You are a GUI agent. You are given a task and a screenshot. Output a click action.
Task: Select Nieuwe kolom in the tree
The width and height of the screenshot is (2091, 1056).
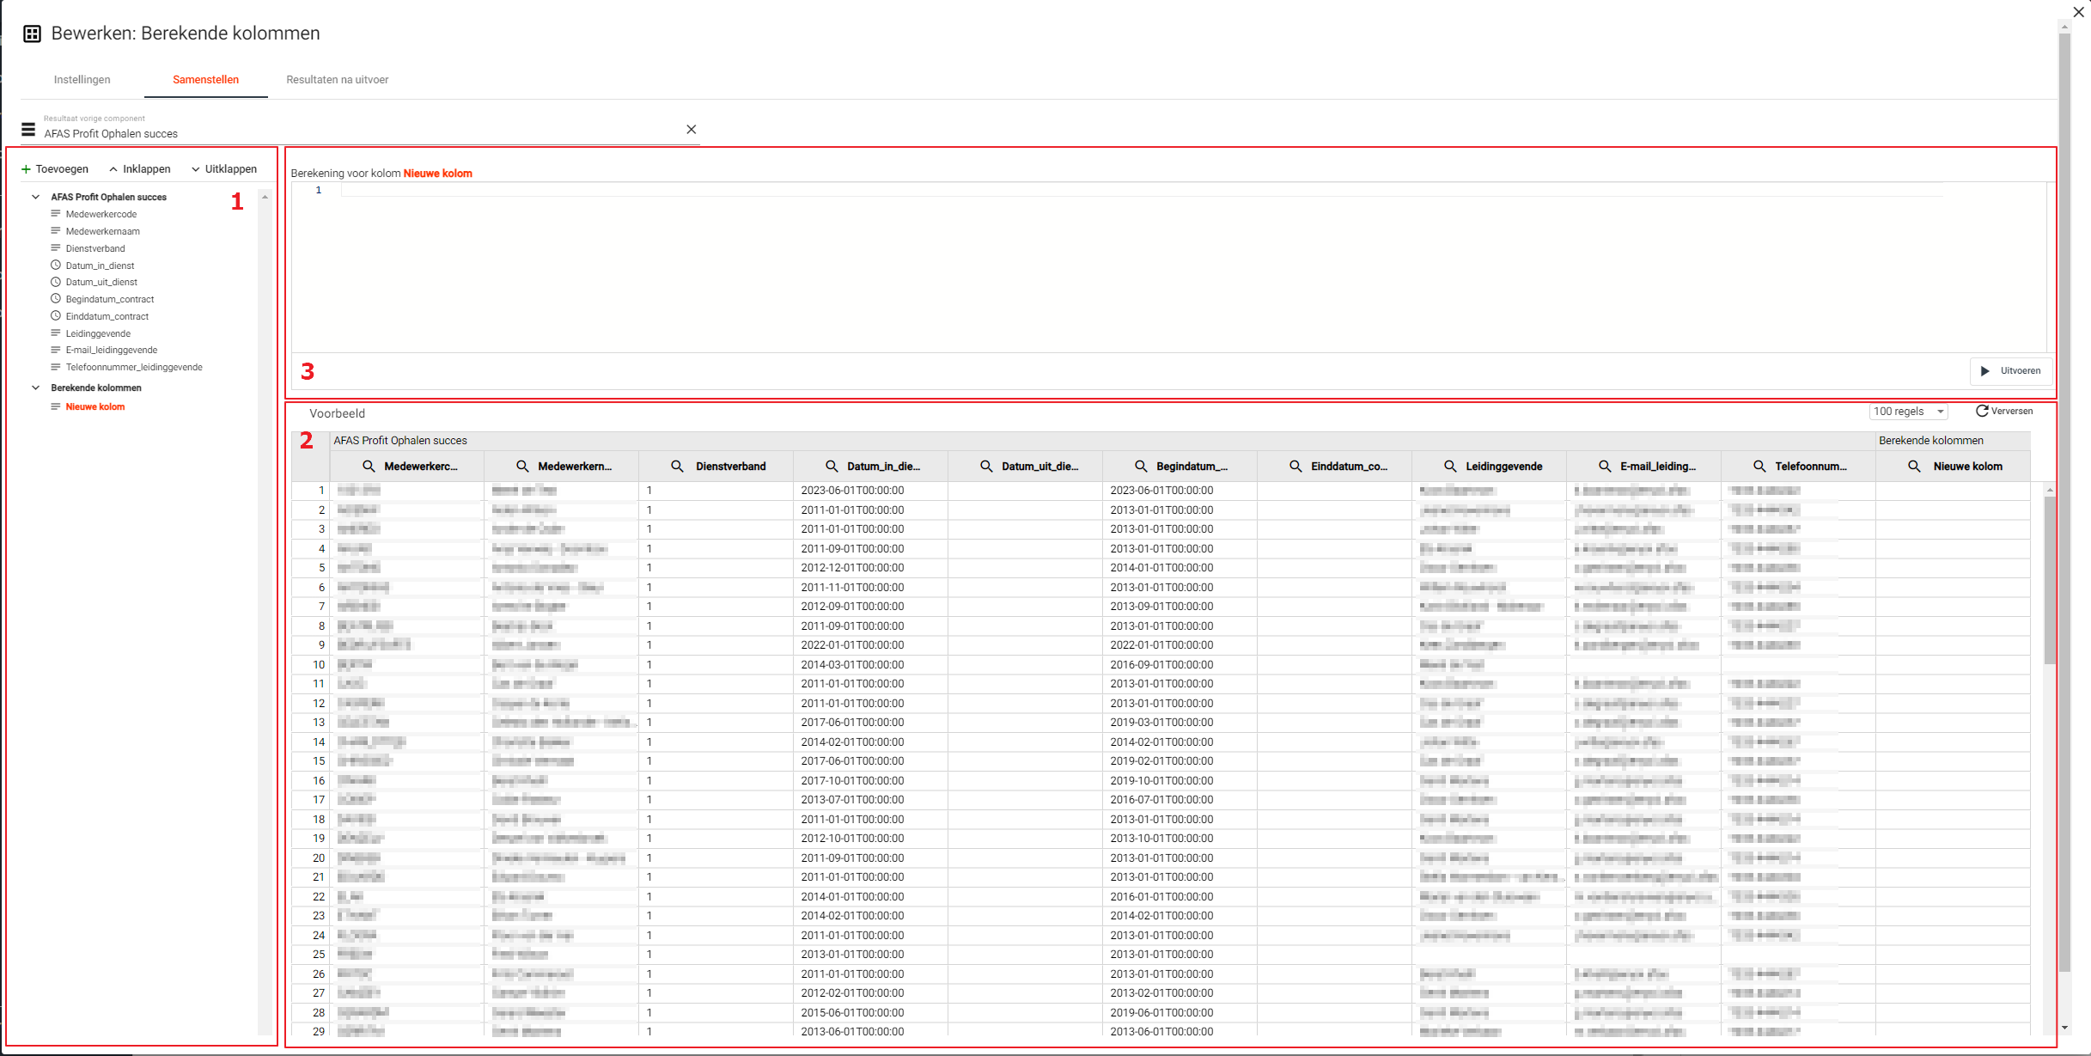click(x=95, y=407)
